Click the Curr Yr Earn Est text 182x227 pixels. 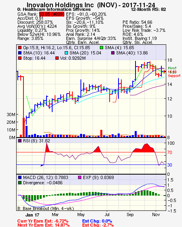(43, 221)
